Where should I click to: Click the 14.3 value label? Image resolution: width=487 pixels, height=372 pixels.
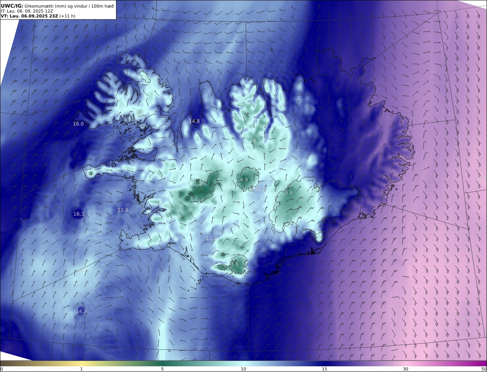(81, 312)
